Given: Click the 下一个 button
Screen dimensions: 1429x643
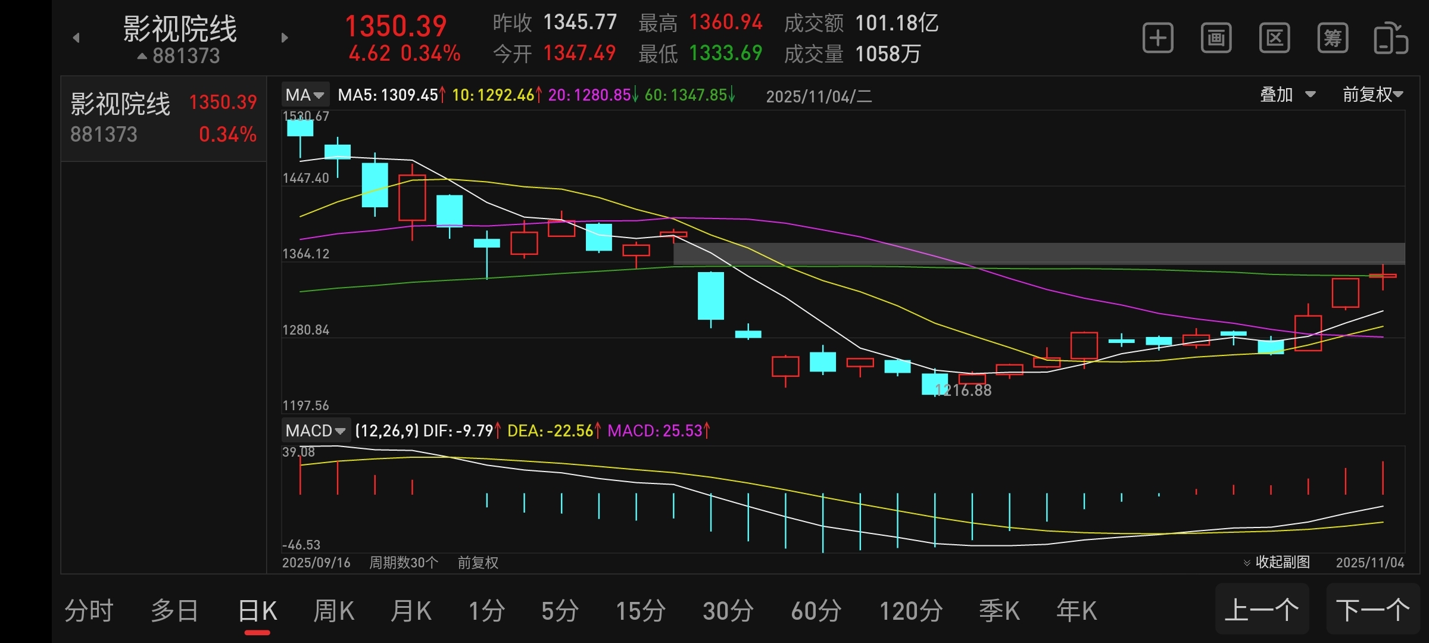Looking at the screenshot, I should tap(1372, 610).
